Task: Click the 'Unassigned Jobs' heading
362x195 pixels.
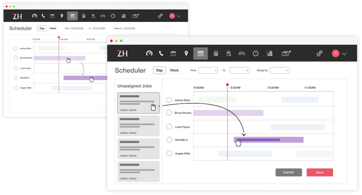Action: [x=135, y=86]
